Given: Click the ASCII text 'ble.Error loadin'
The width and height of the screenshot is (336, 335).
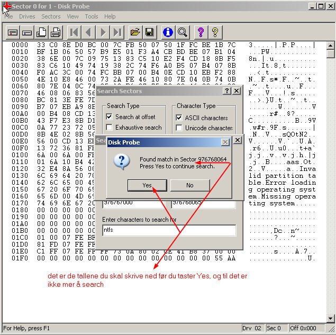Looking at the screenshot, I should [x=282, y=183].
